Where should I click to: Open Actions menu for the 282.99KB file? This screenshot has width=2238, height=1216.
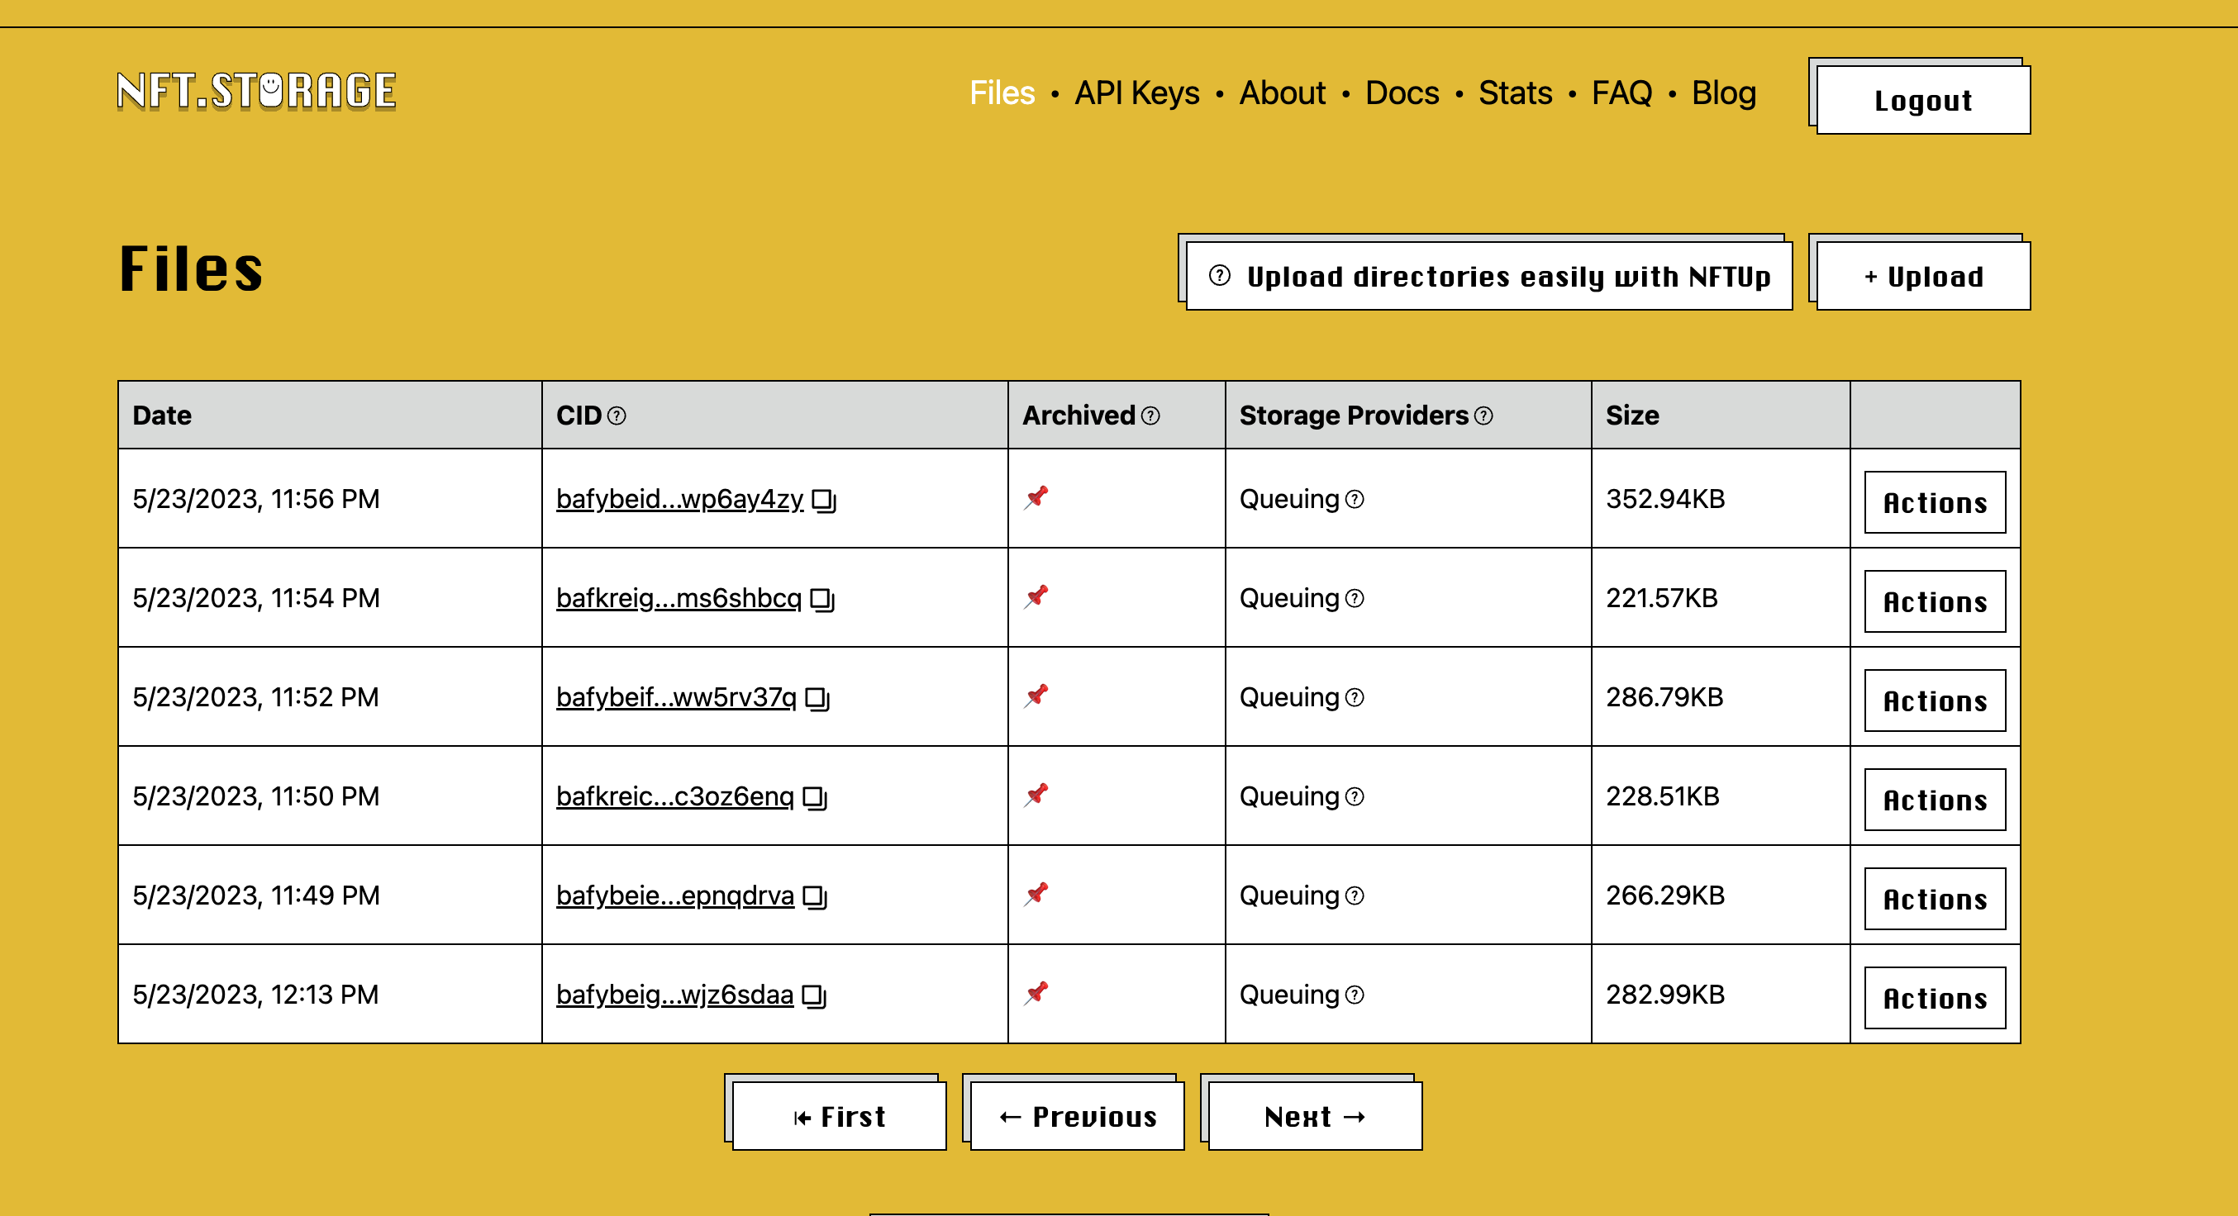1935,998
